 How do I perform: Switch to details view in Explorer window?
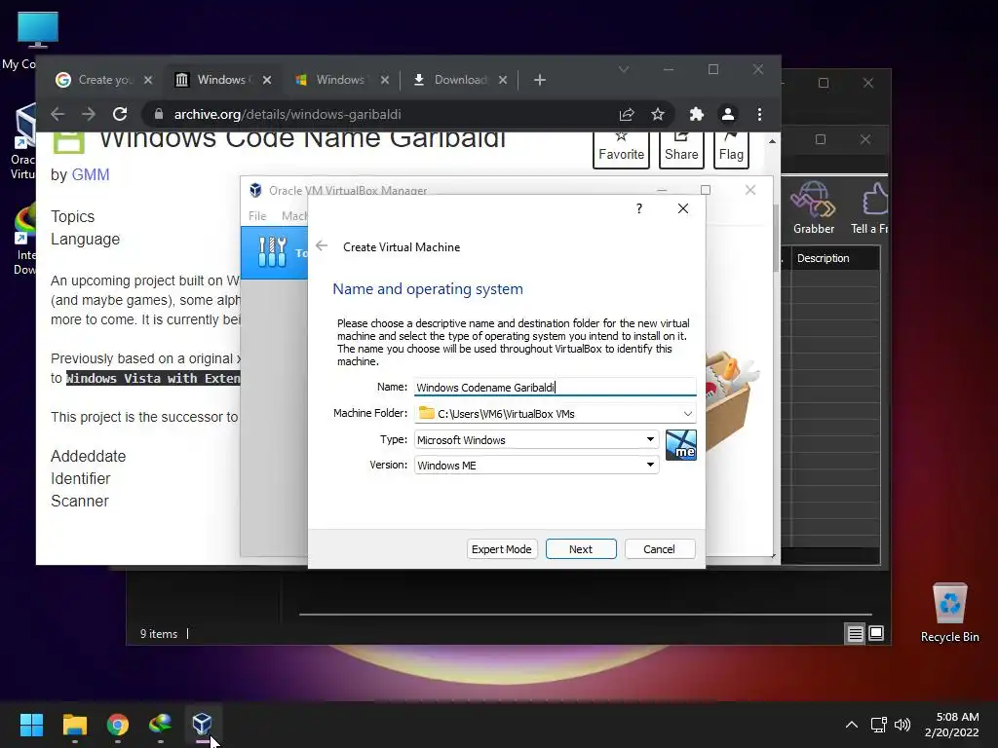(x=855, y=633)
